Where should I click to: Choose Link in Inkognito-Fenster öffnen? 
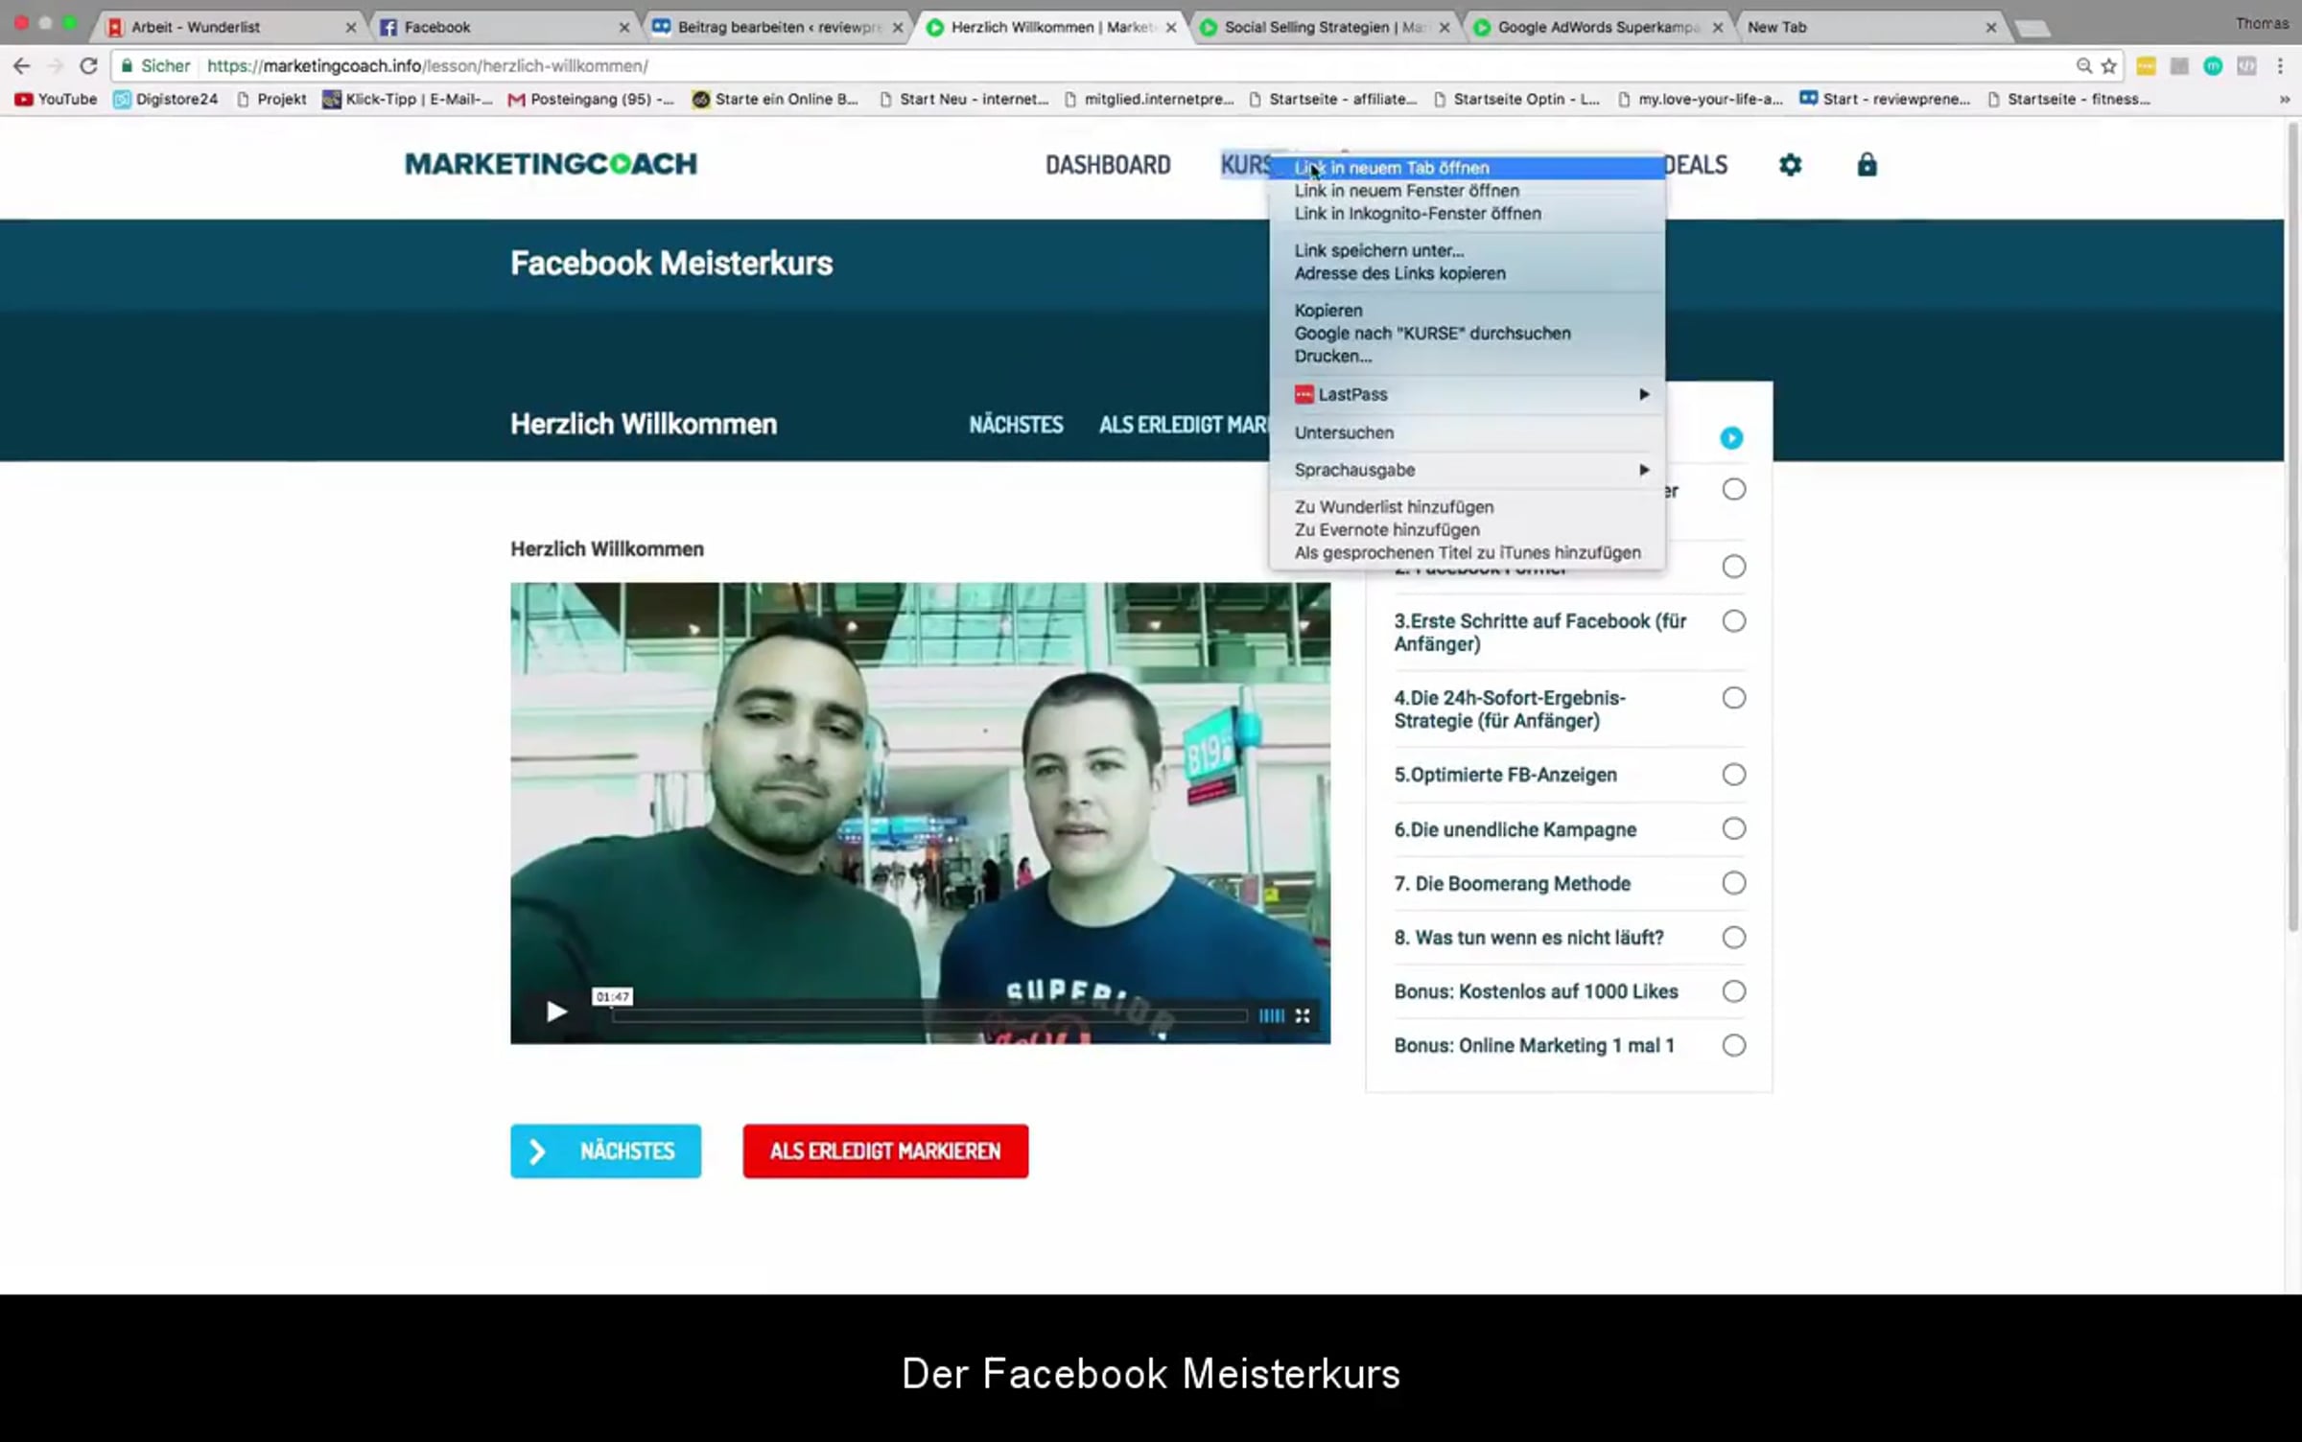point(1468,214)
